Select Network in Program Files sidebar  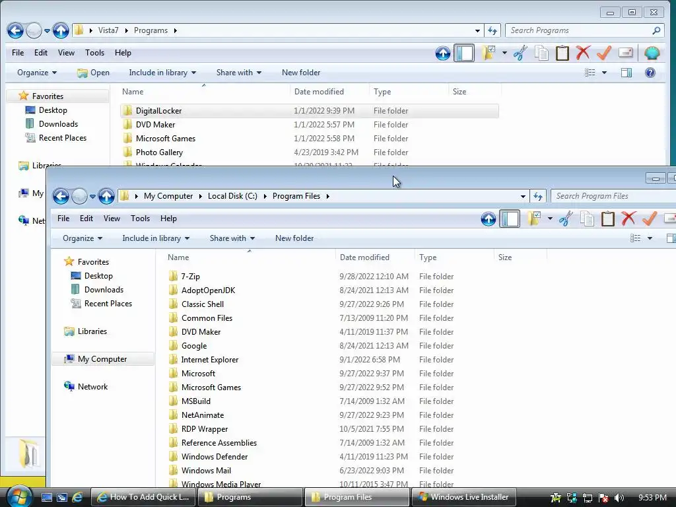tap(92, 387)
